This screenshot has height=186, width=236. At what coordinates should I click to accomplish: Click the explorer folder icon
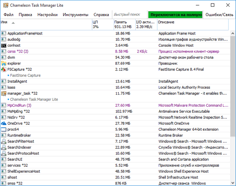pyautogui.click(x=4, y=63)
